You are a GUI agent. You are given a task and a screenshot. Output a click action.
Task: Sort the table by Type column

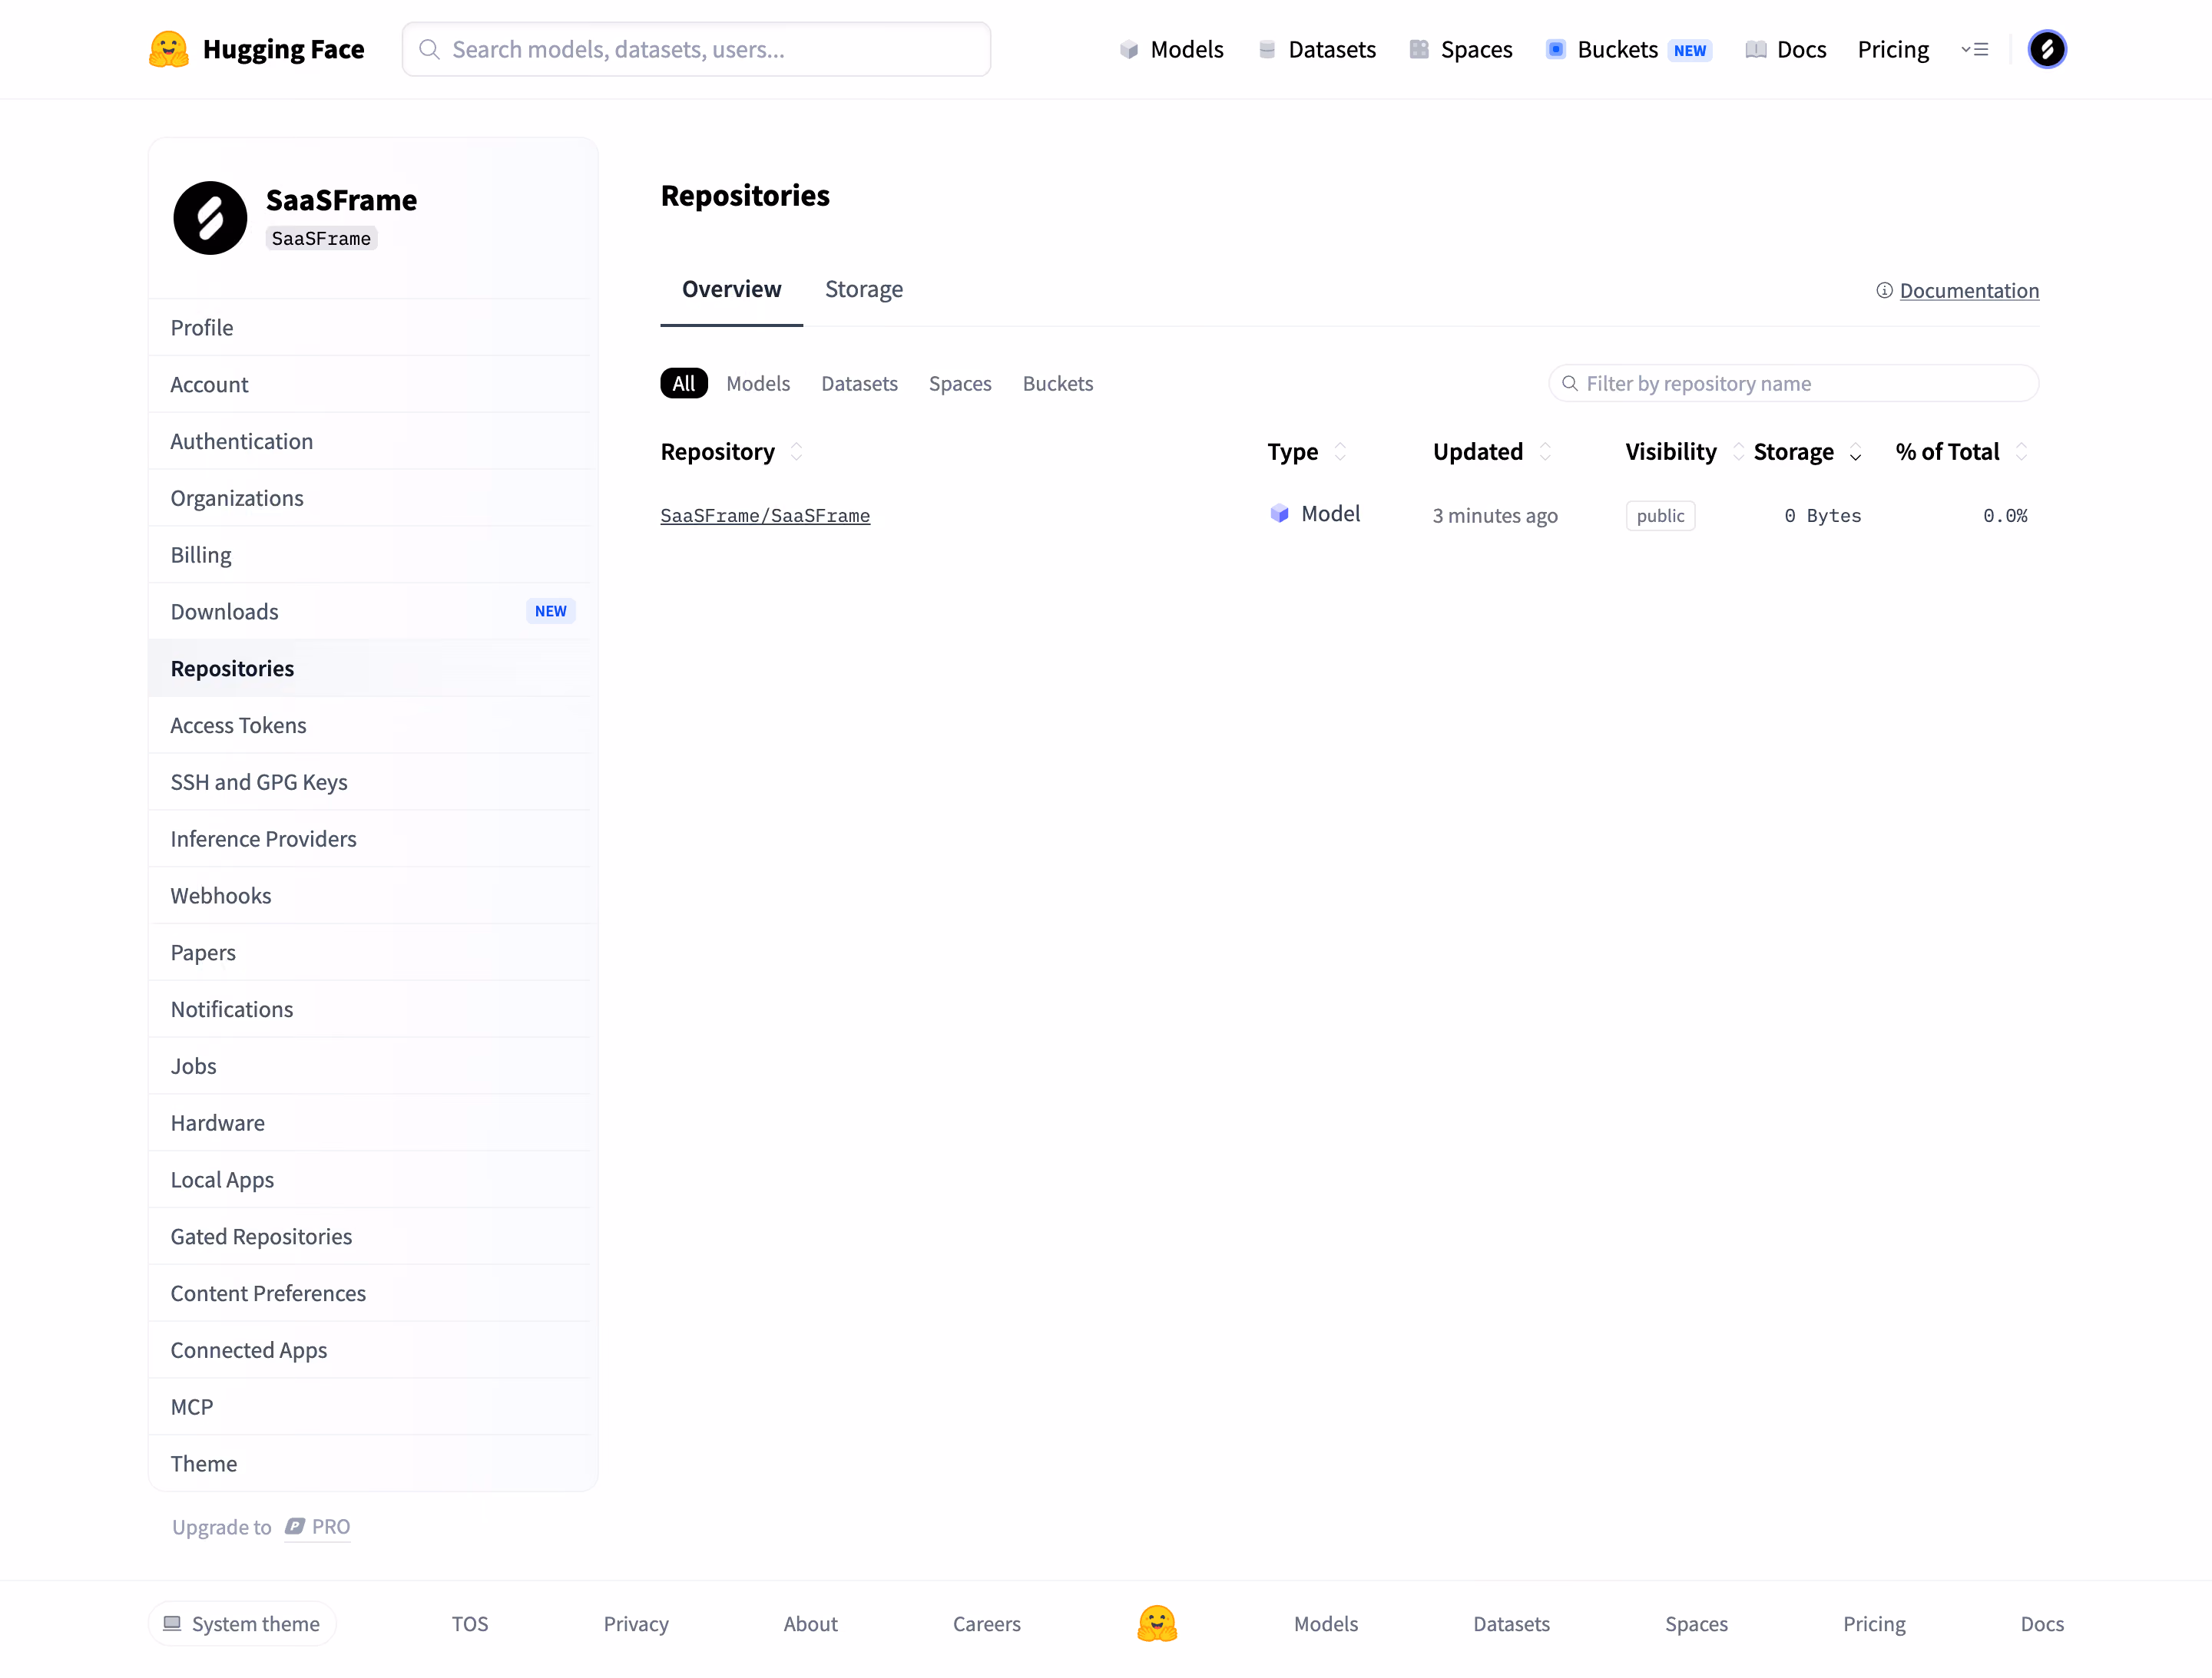coord(1340,451)
